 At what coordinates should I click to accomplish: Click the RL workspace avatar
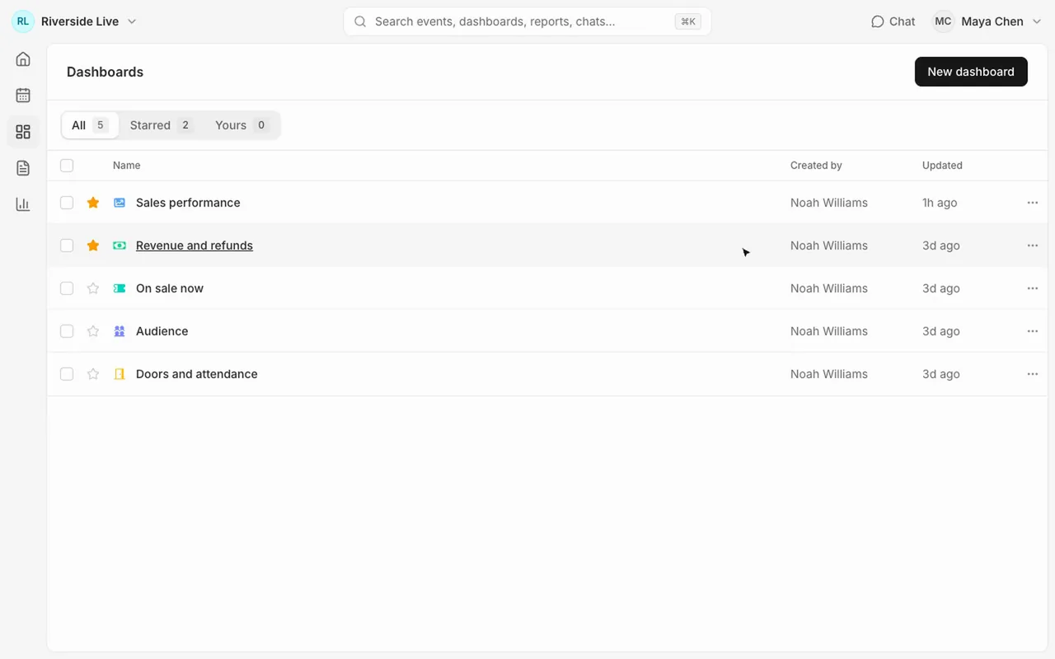23,21
